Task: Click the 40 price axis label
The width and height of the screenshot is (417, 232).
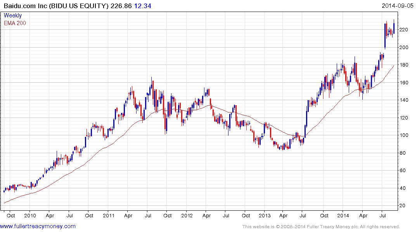Action: click(402, 188)
